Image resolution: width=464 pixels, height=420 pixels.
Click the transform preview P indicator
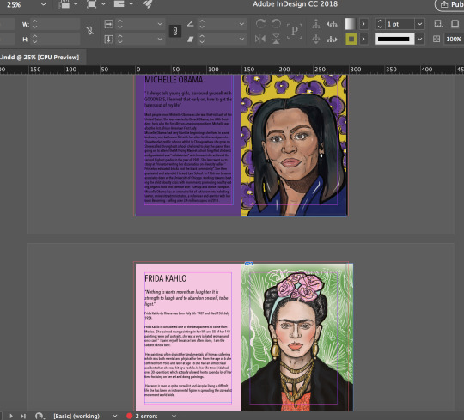pyautogui.click(x=295, y=31)
